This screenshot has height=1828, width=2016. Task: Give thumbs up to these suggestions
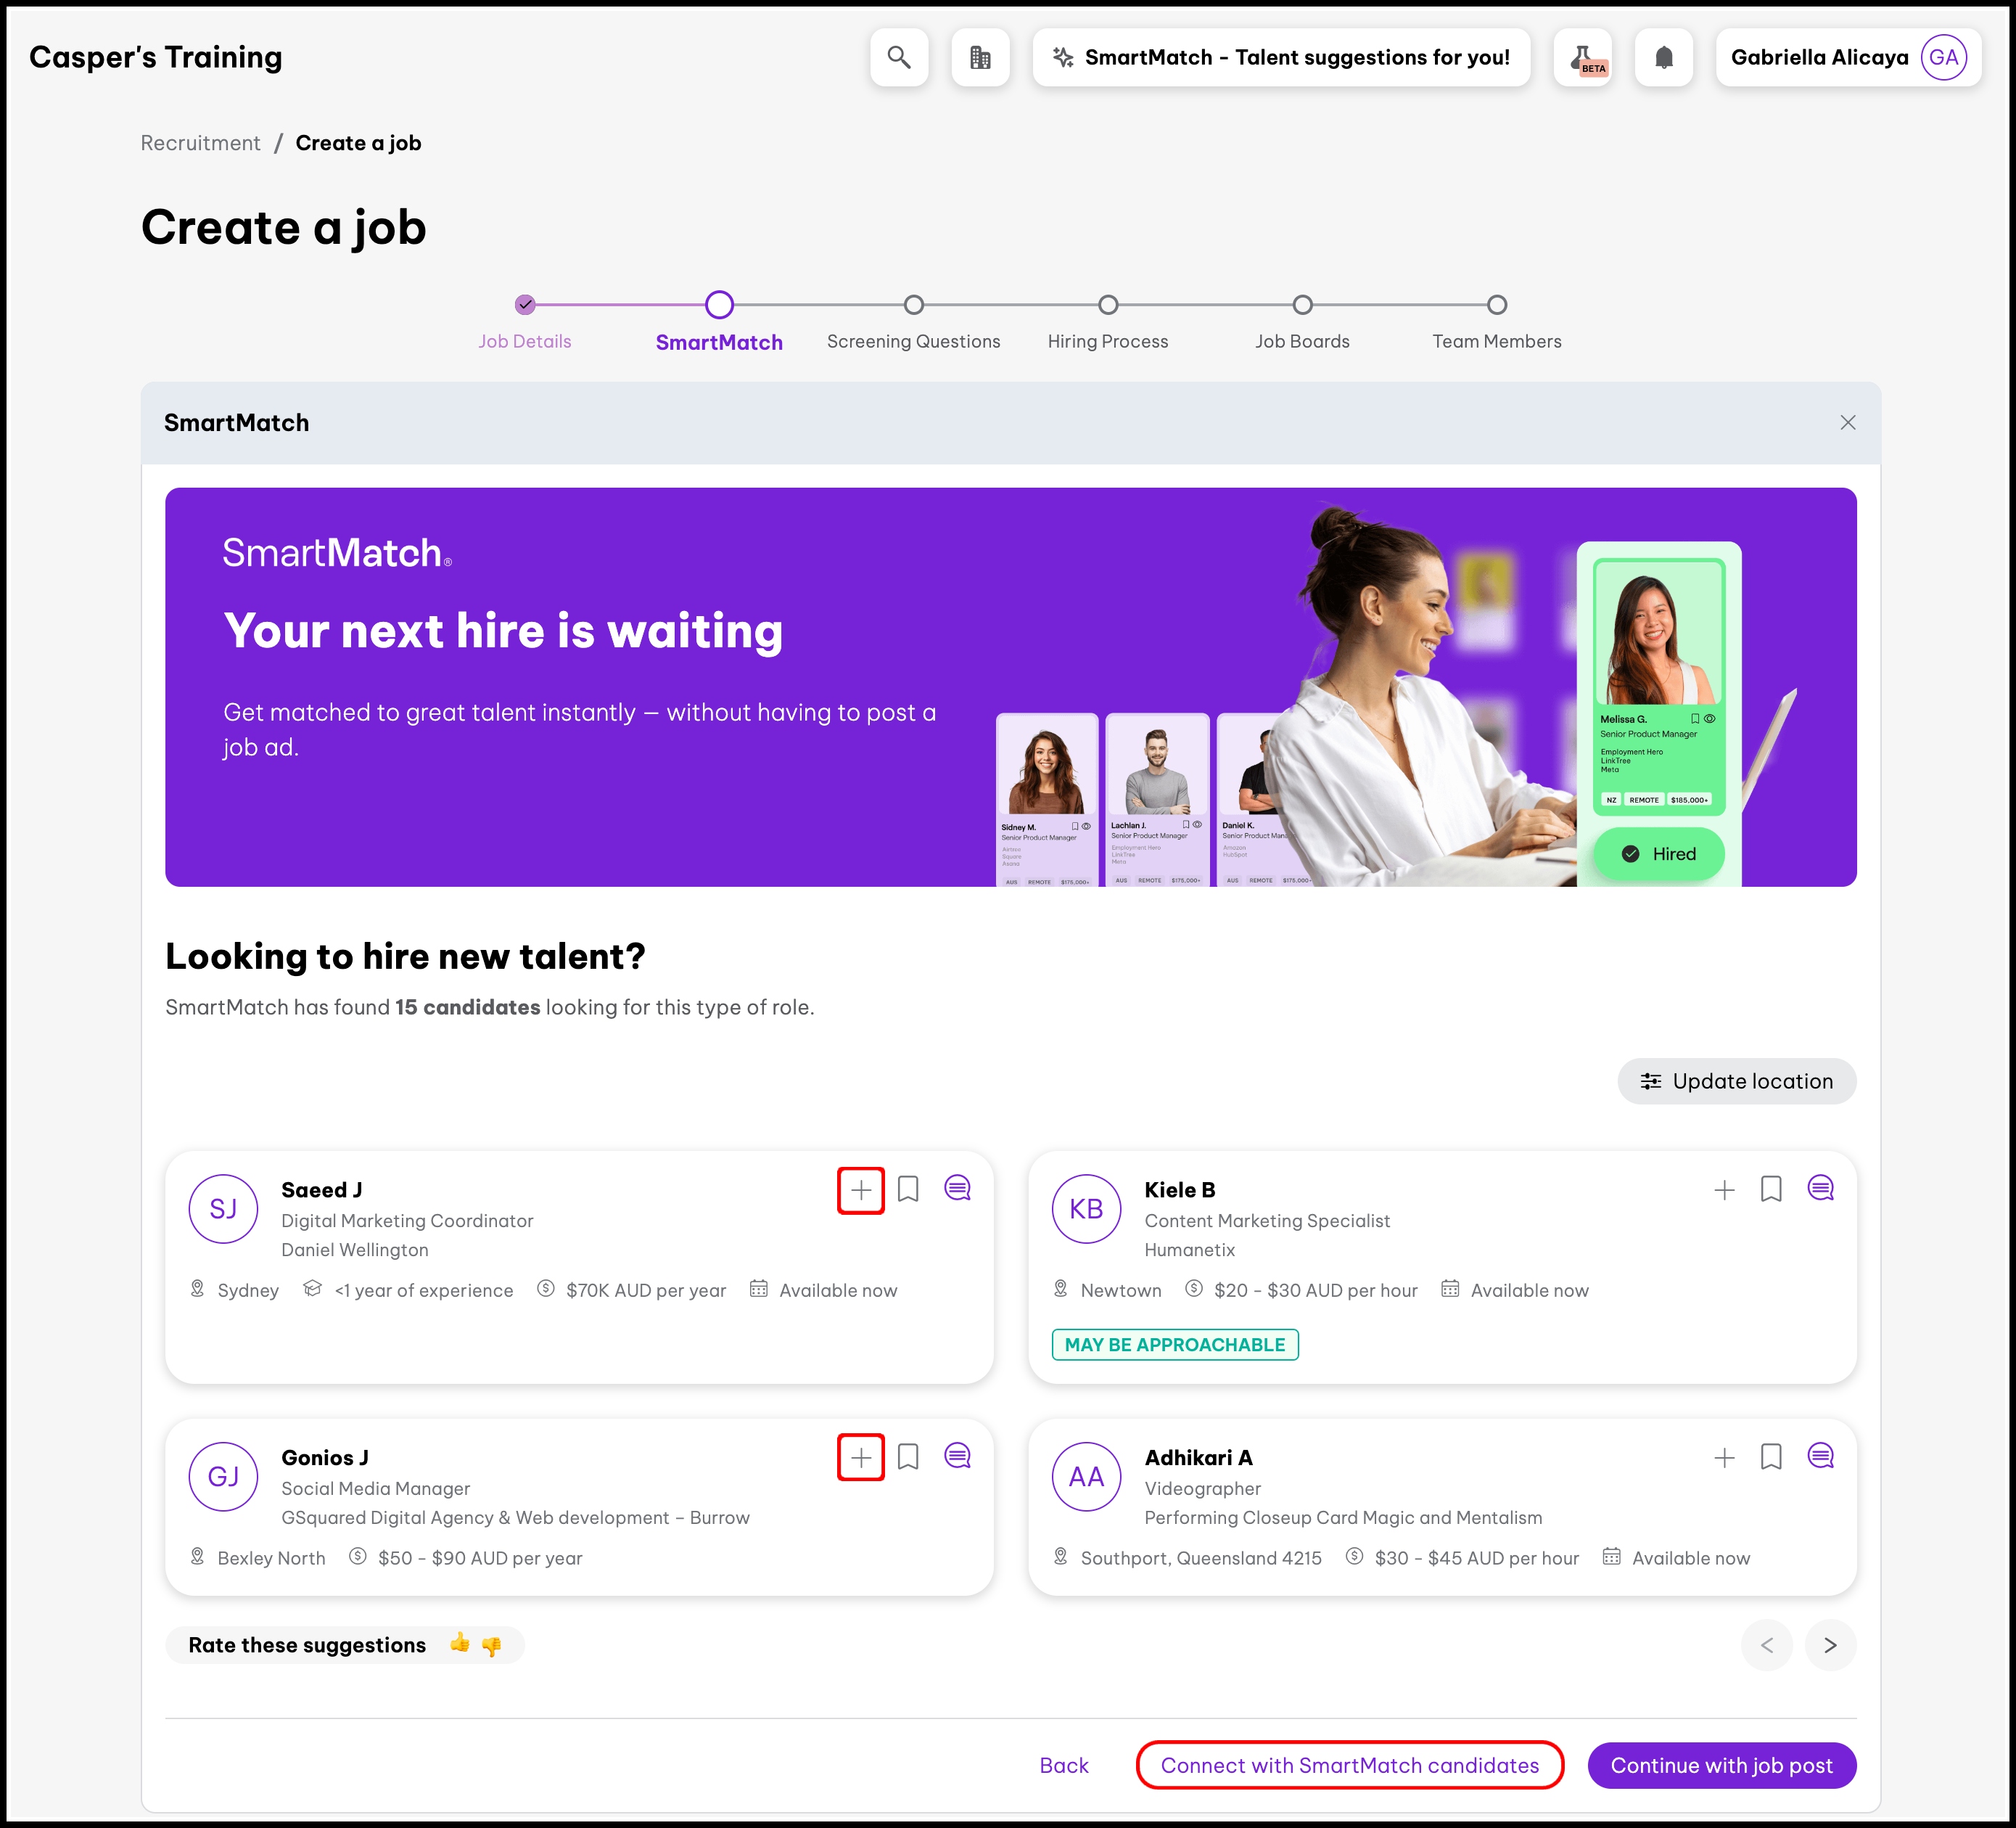coord(459,1644)
